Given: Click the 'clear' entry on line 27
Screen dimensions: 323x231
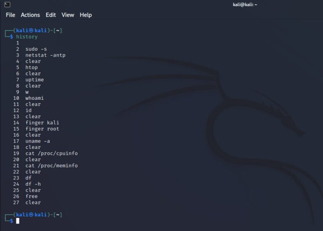Looking at the screenshot, I should (x=33, y=202).
